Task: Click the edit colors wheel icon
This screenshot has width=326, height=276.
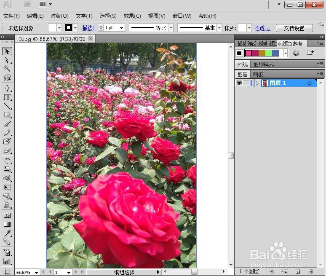Action: (296, 53)
